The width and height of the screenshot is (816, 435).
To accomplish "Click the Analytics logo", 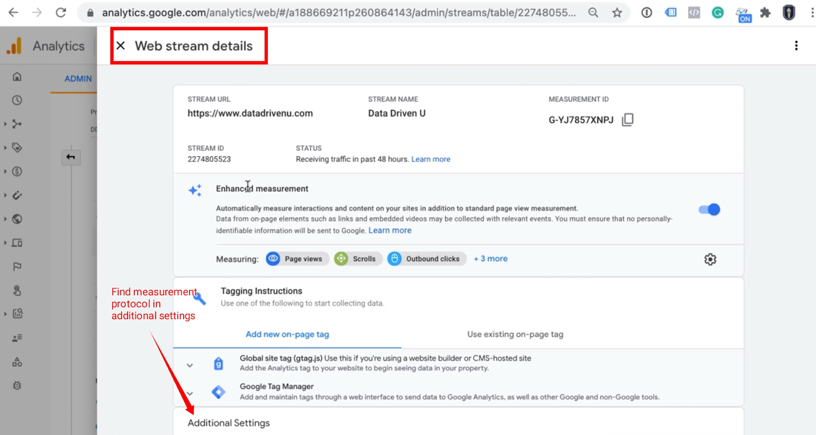I will [x=14, y=46].
